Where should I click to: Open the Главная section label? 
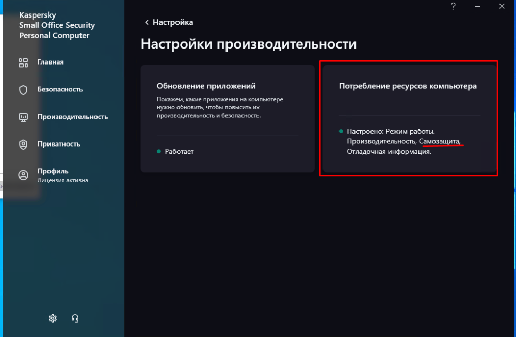pos(51,62)
